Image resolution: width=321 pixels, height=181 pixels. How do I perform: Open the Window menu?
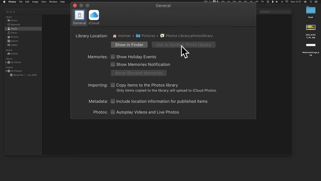pyautogui.click(x=53, y=2)
